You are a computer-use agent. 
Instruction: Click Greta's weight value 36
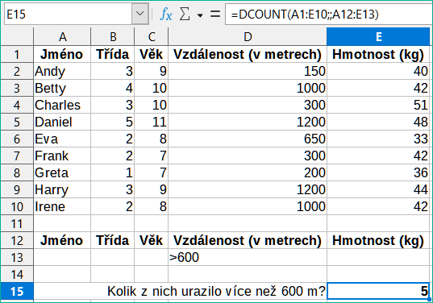tap(378, 172)
